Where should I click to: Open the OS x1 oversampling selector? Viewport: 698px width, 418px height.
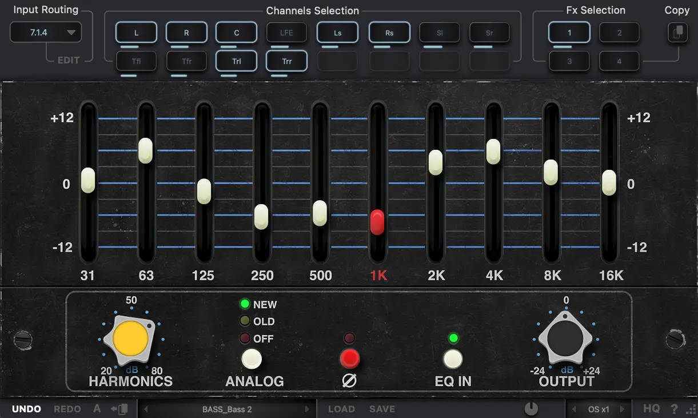(x=599, y=409)
